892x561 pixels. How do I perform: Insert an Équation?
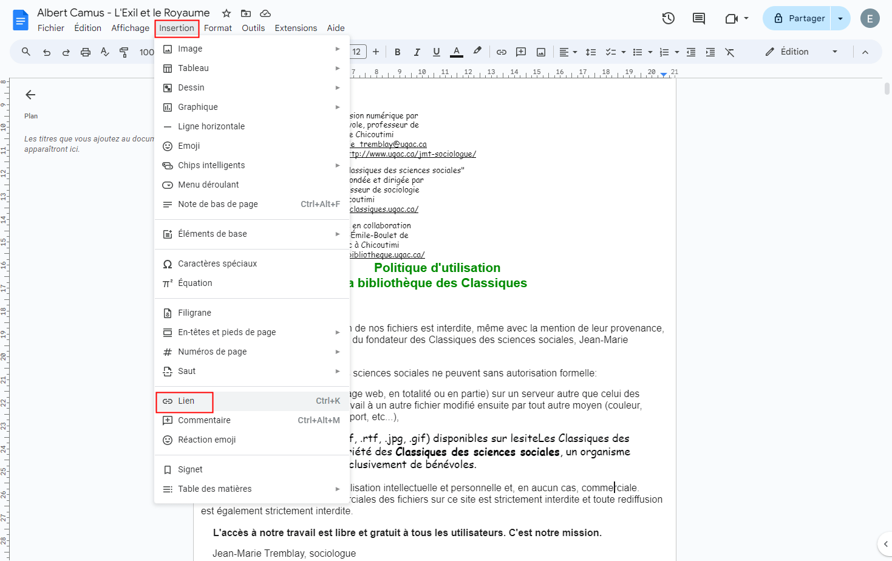coord(252,283)
